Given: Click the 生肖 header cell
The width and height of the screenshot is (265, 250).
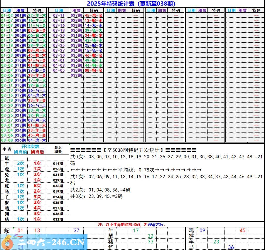Looking at the screenshot, I should click(7, 149).
